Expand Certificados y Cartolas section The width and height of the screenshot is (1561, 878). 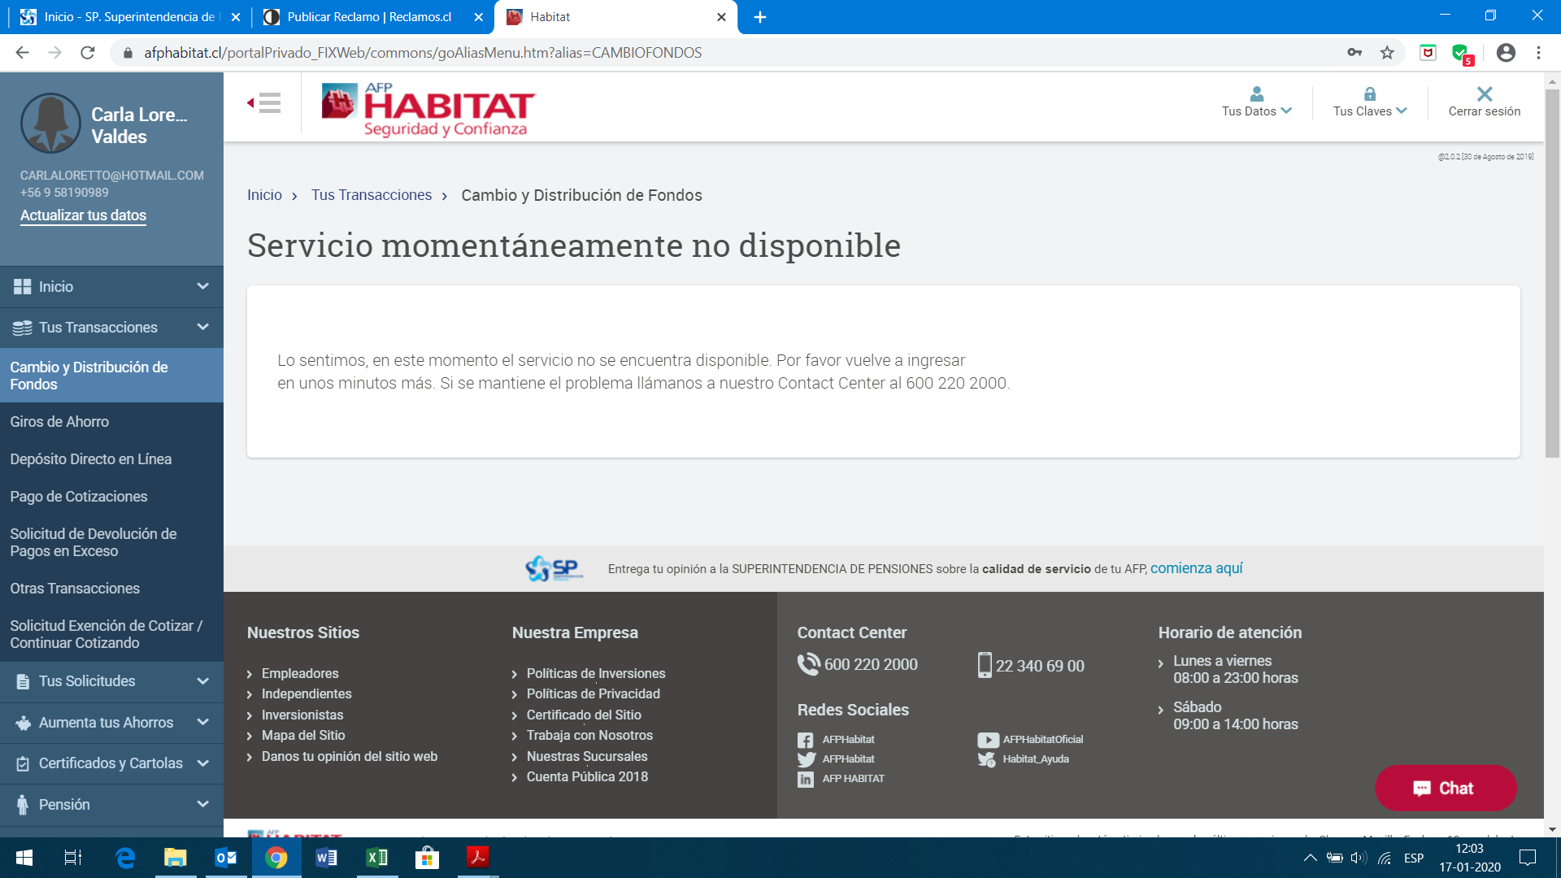[111, 763]
